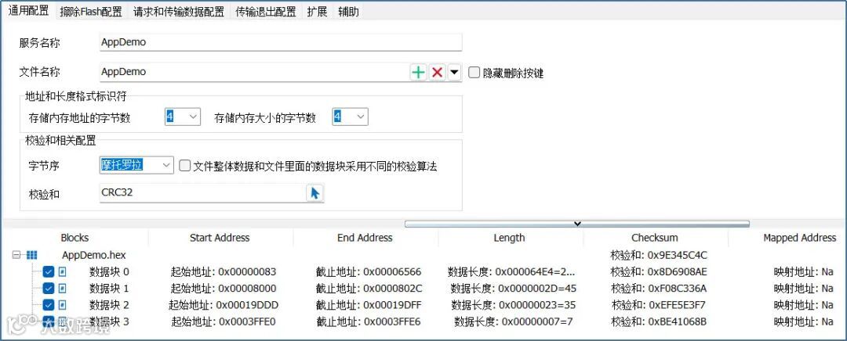847x341 pixels.
Task: Uncheck the 数据块 2 checkbox
Action: [x=49, y=306]
